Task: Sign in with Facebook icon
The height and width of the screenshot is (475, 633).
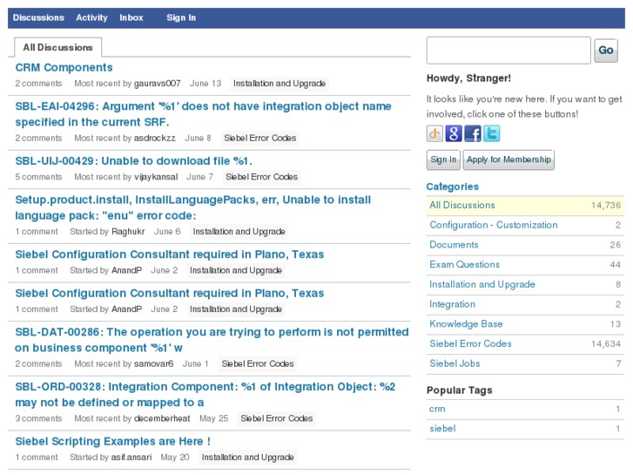Action: (473, 133)
